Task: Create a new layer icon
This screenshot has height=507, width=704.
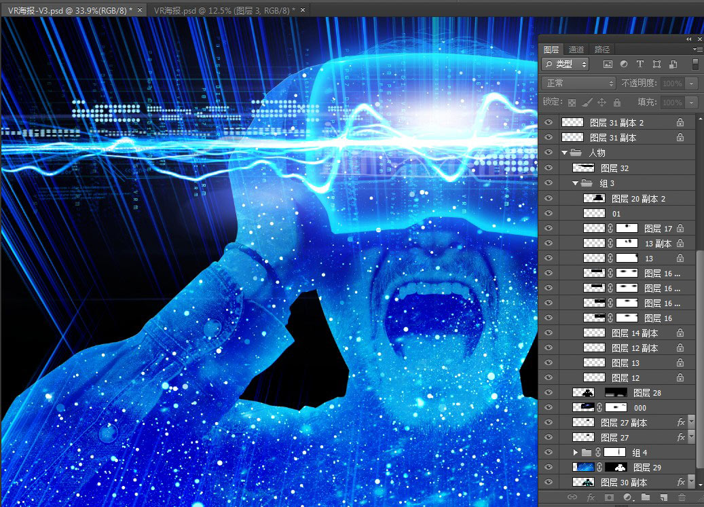Action: (x=663, y=497)
